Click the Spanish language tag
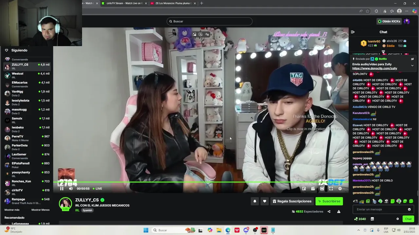This screenshot has width=419, height=235. [x=87, y=211]
